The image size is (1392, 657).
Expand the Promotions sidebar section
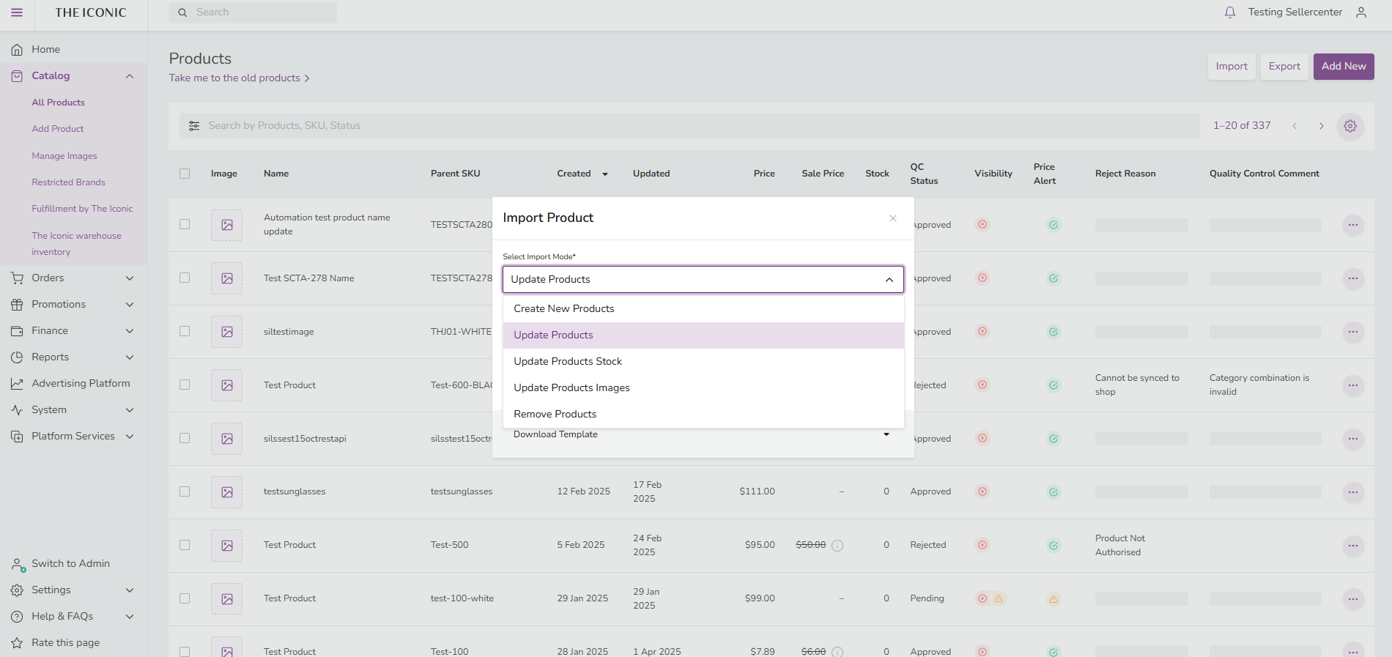click(x=130, y=305)
